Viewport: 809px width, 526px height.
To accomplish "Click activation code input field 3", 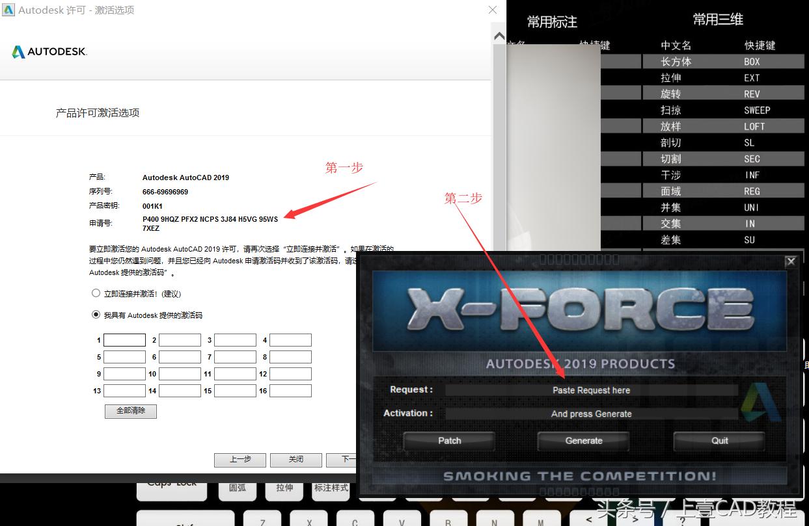I will (236, 340).
